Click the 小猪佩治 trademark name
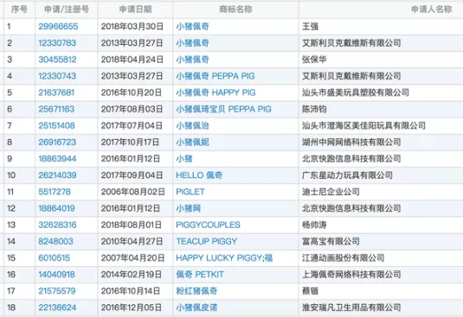Screen dimensions: 463x317 pos(192,126)
